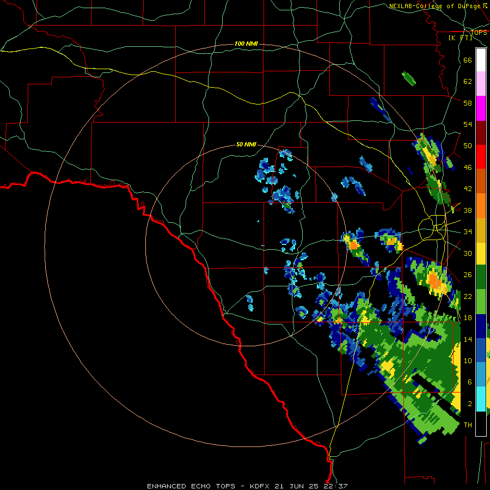Select the dark red legend swatch
The width and height of the screenshot is (490, 490).
pyautogui.click(x=481, y=133)
